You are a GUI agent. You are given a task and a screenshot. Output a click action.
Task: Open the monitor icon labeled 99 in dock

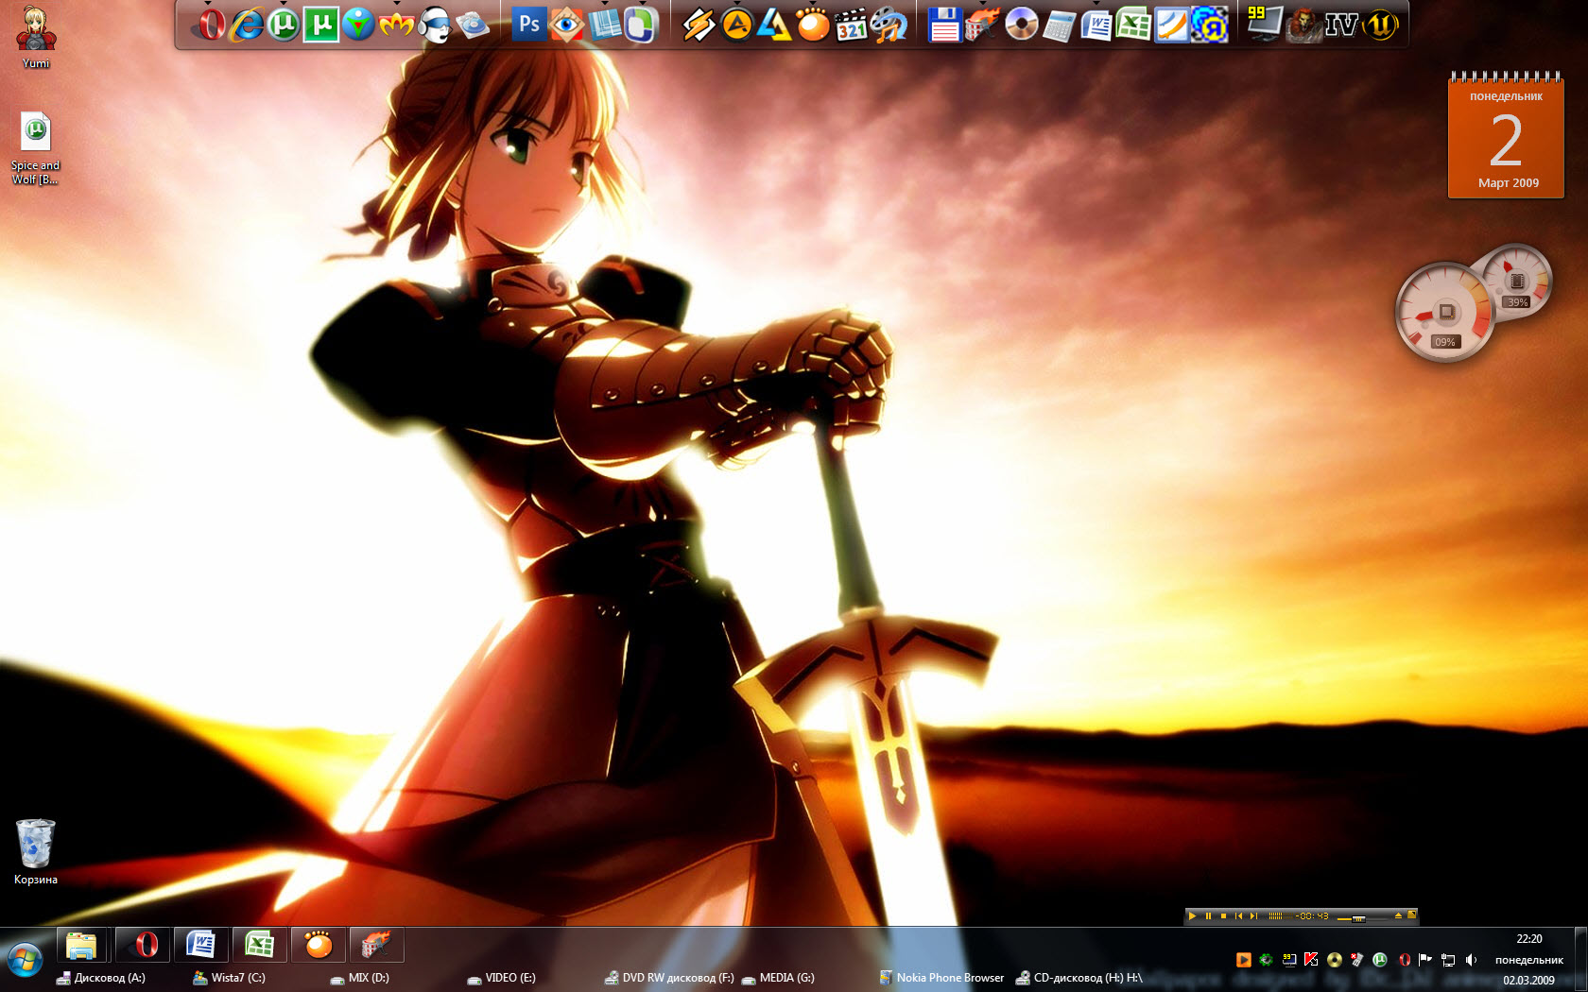click(x=1264, y=23)
